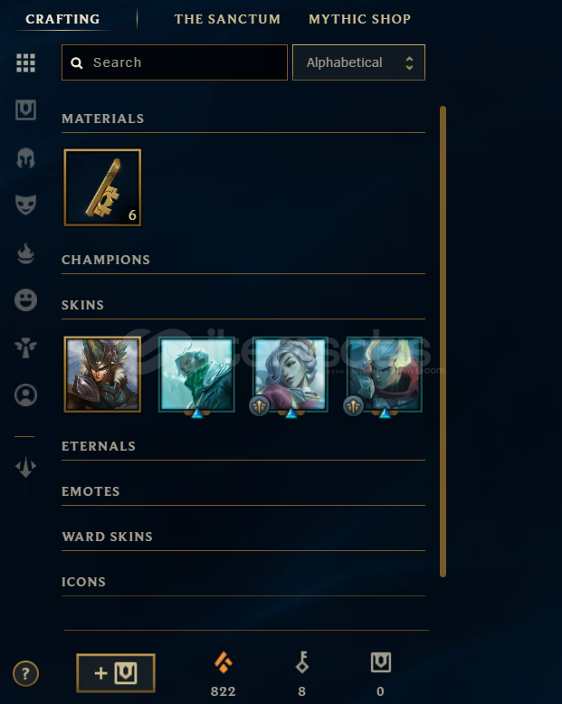The image size is (562, 704).
Task: Filter loot by chests icon
Action: [25, 110]
